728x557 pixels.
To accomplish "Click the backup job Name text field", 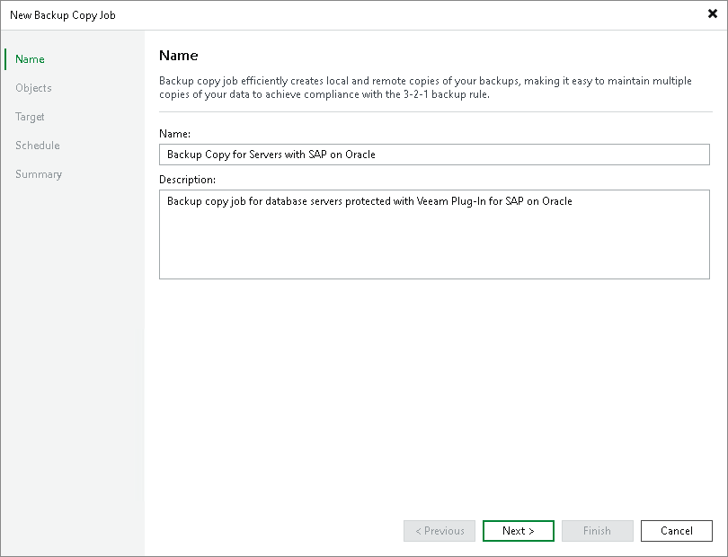I will pos(434,155).
